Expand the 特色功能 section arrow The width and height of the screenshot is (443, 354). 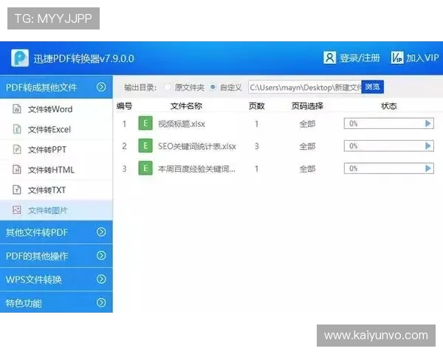point(101,302)
